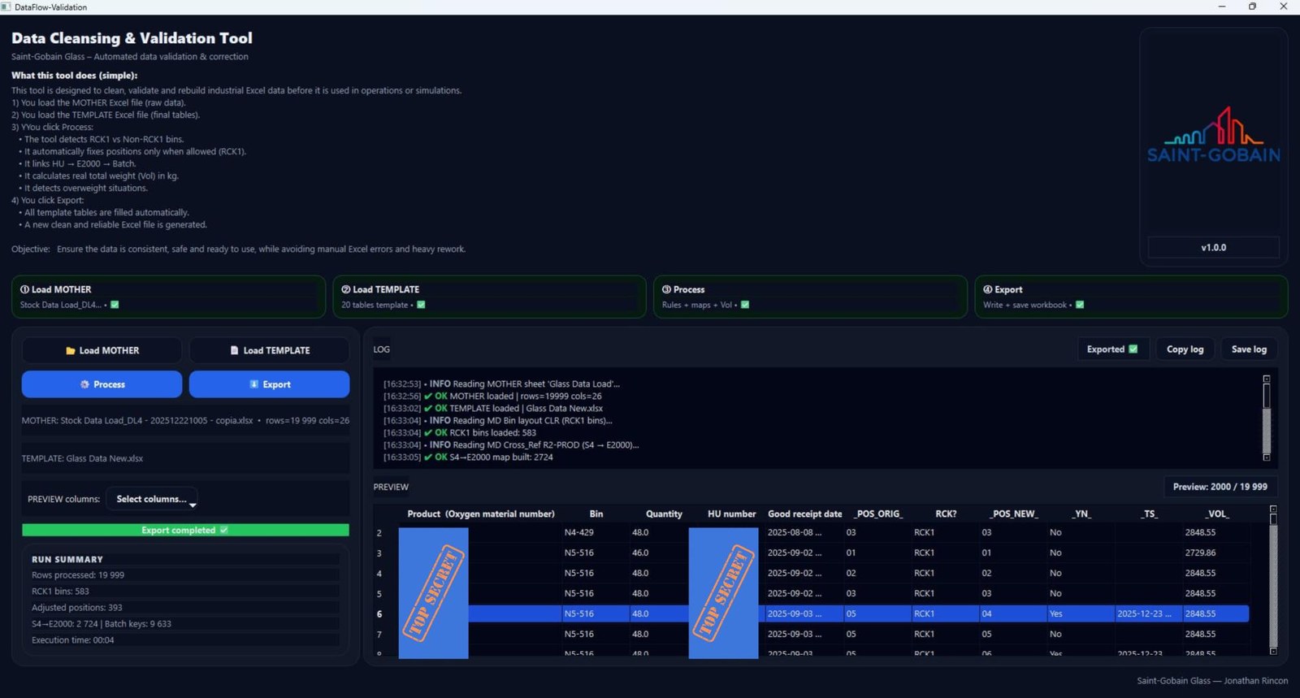Click the Preview: 2000 / 19 999 label
Viewport: 1300px width, 698px height.
(x=1220, y=487)
